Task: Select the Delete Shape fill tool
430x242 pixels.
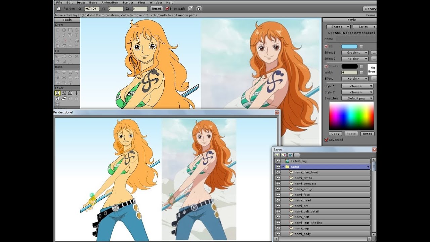Action: tap(77, 56)
